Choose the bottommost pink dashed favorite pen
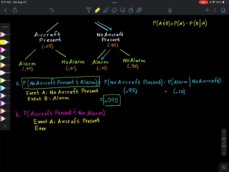Viewport: 229px width, 172px height. coord(5,118)
